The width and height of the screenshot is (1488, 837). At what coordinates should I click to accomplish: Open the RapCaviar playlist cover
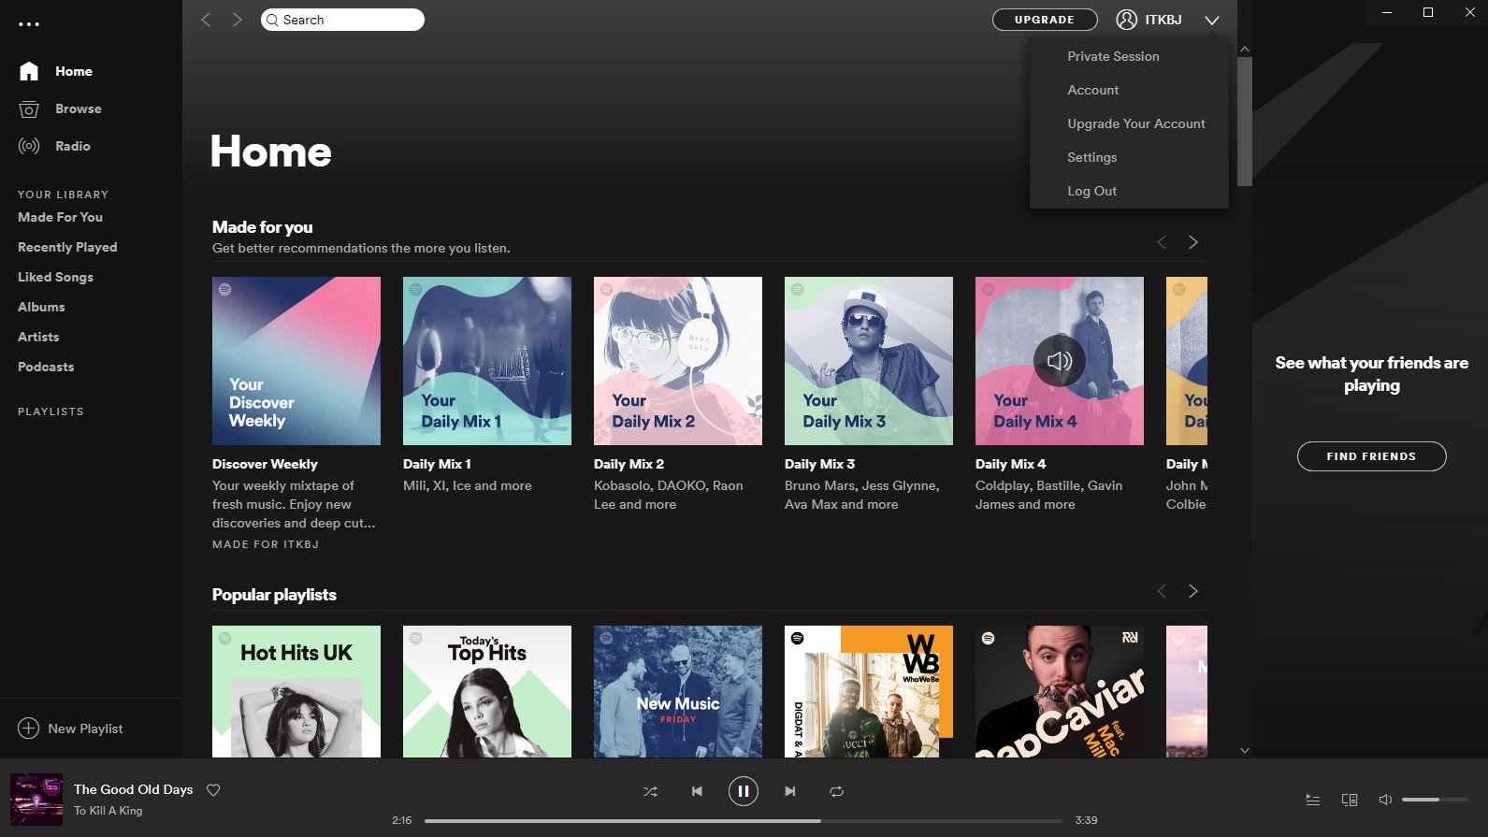(1060, 691)
